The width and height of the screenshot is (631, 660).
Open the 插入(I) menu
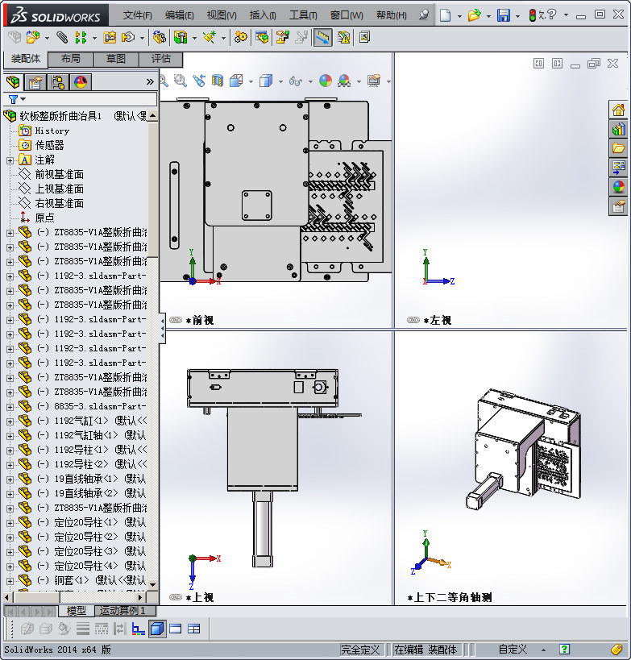pos(263,15)
